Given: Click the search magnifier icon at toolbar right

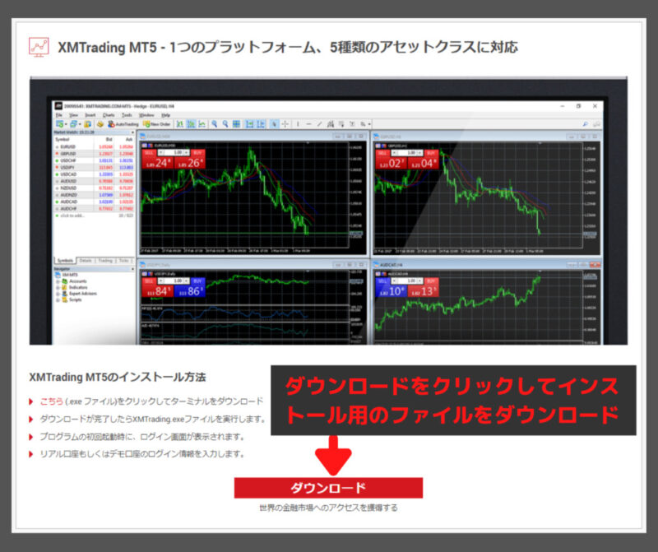Looking at the screenshot, I should 585,124.
